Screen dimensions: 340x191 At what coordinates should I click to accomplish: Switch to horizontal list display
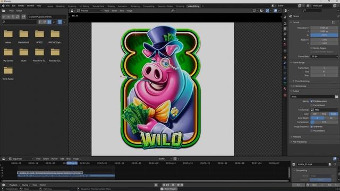[45, 22]
